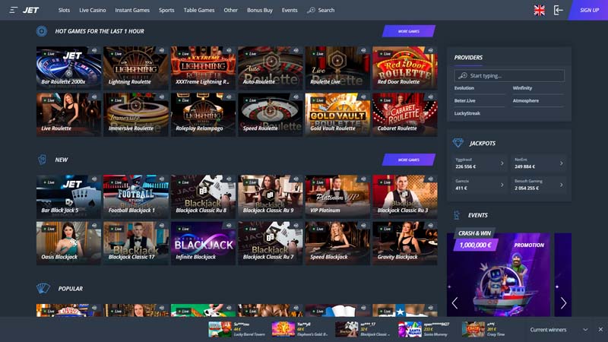Open the hamburger sidebar menu icon
This screenshot has height=342, width=608.
pos(14,10)
